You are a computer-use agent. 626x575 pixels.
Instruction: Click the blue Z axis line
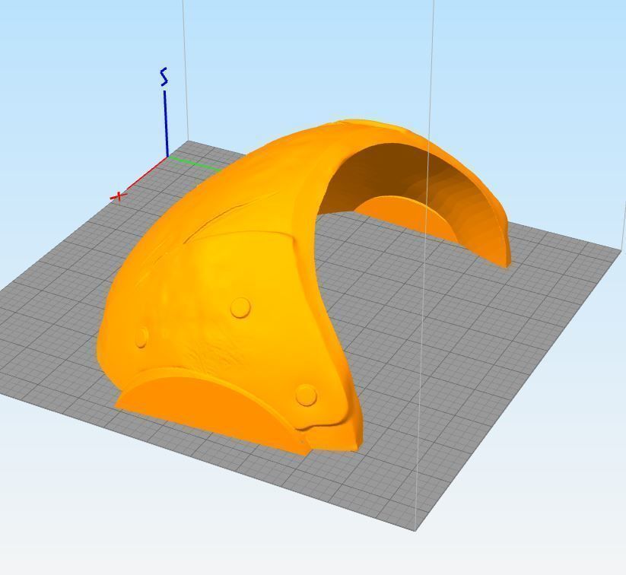point(166,124)
